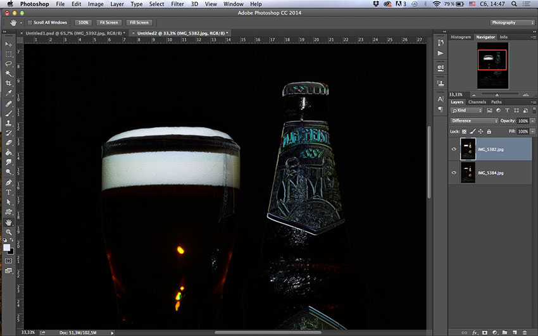538x336 pixels.
Task: Select the History Brush tool
Action: [9, 133]
